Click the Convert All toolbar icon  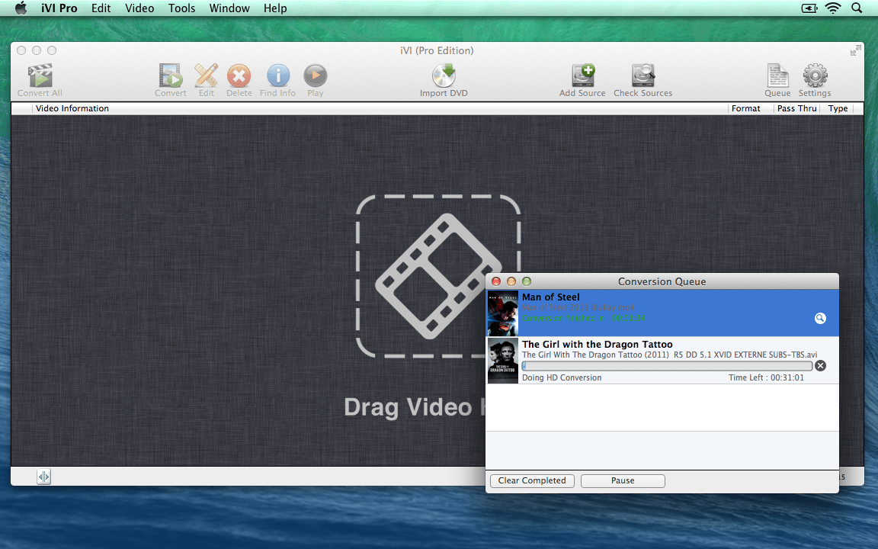40,75
